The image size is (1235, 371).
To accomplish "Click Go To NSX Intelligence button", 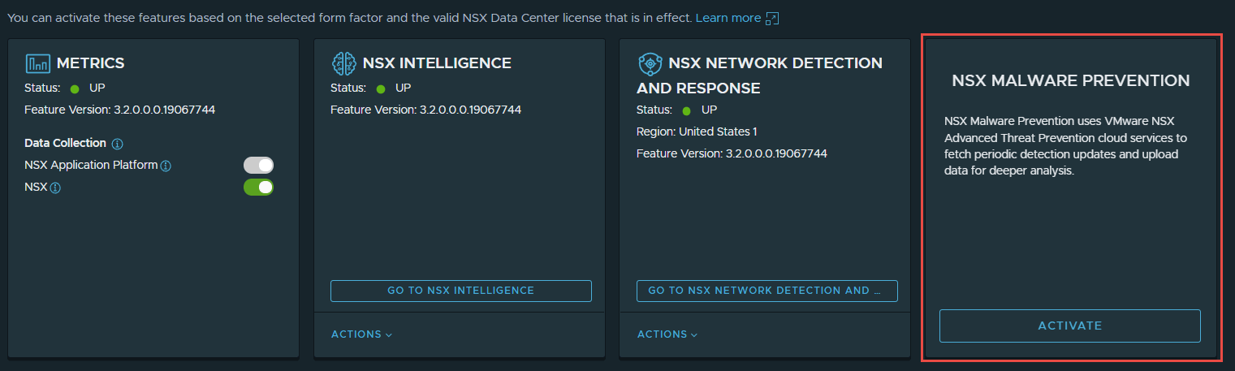I will point(461,291).
